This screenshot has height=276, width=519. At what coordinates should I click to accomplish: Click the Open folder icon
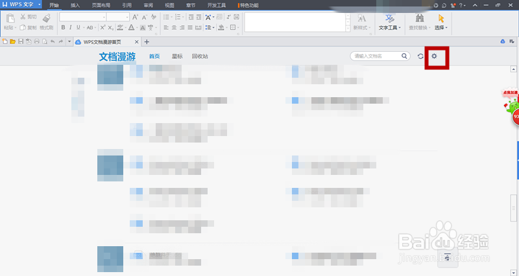[12, 41]
